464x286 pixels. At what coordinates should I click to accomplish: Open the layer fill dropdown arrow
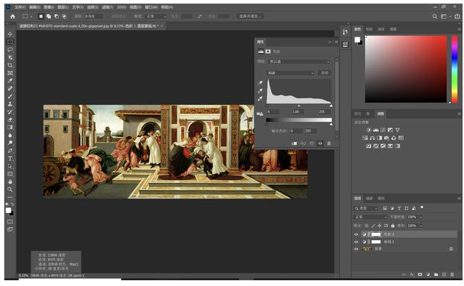[420, 226]
